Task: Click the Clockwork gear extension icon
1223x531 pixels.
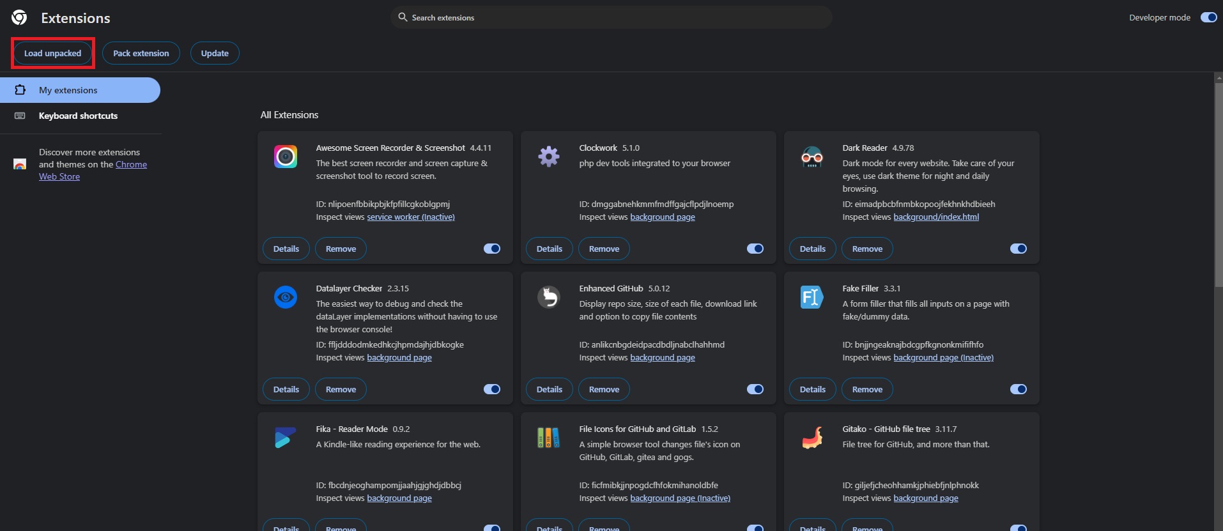Action: click(549, 157)
